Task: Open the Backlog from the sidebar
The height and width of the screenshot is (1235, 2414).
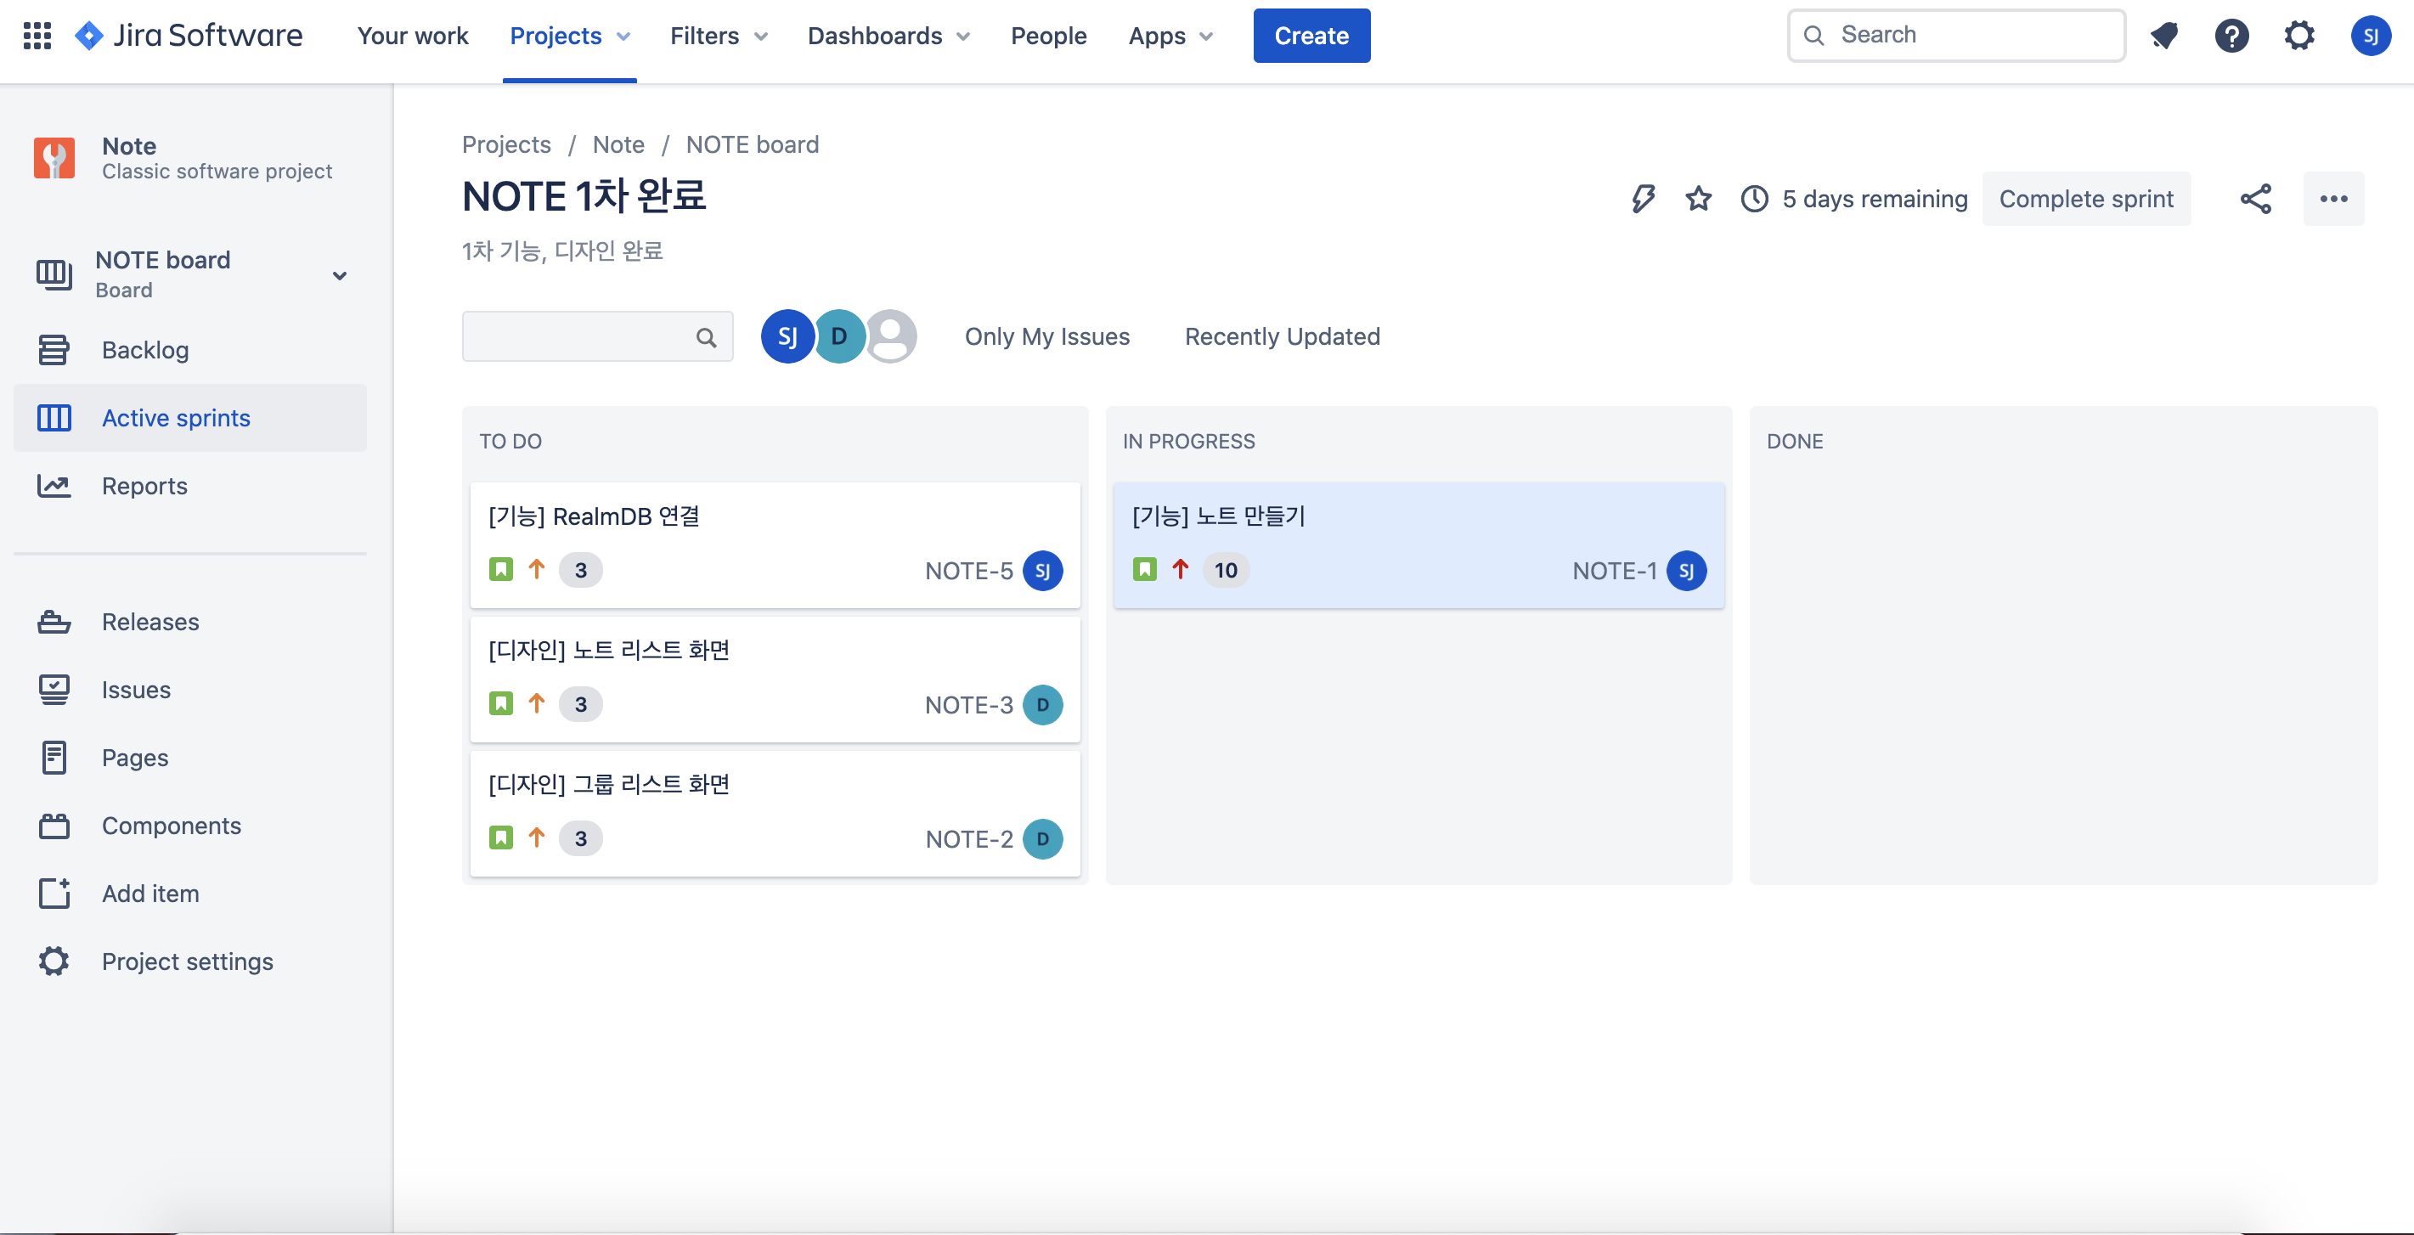Action: (x=145, y=349)
